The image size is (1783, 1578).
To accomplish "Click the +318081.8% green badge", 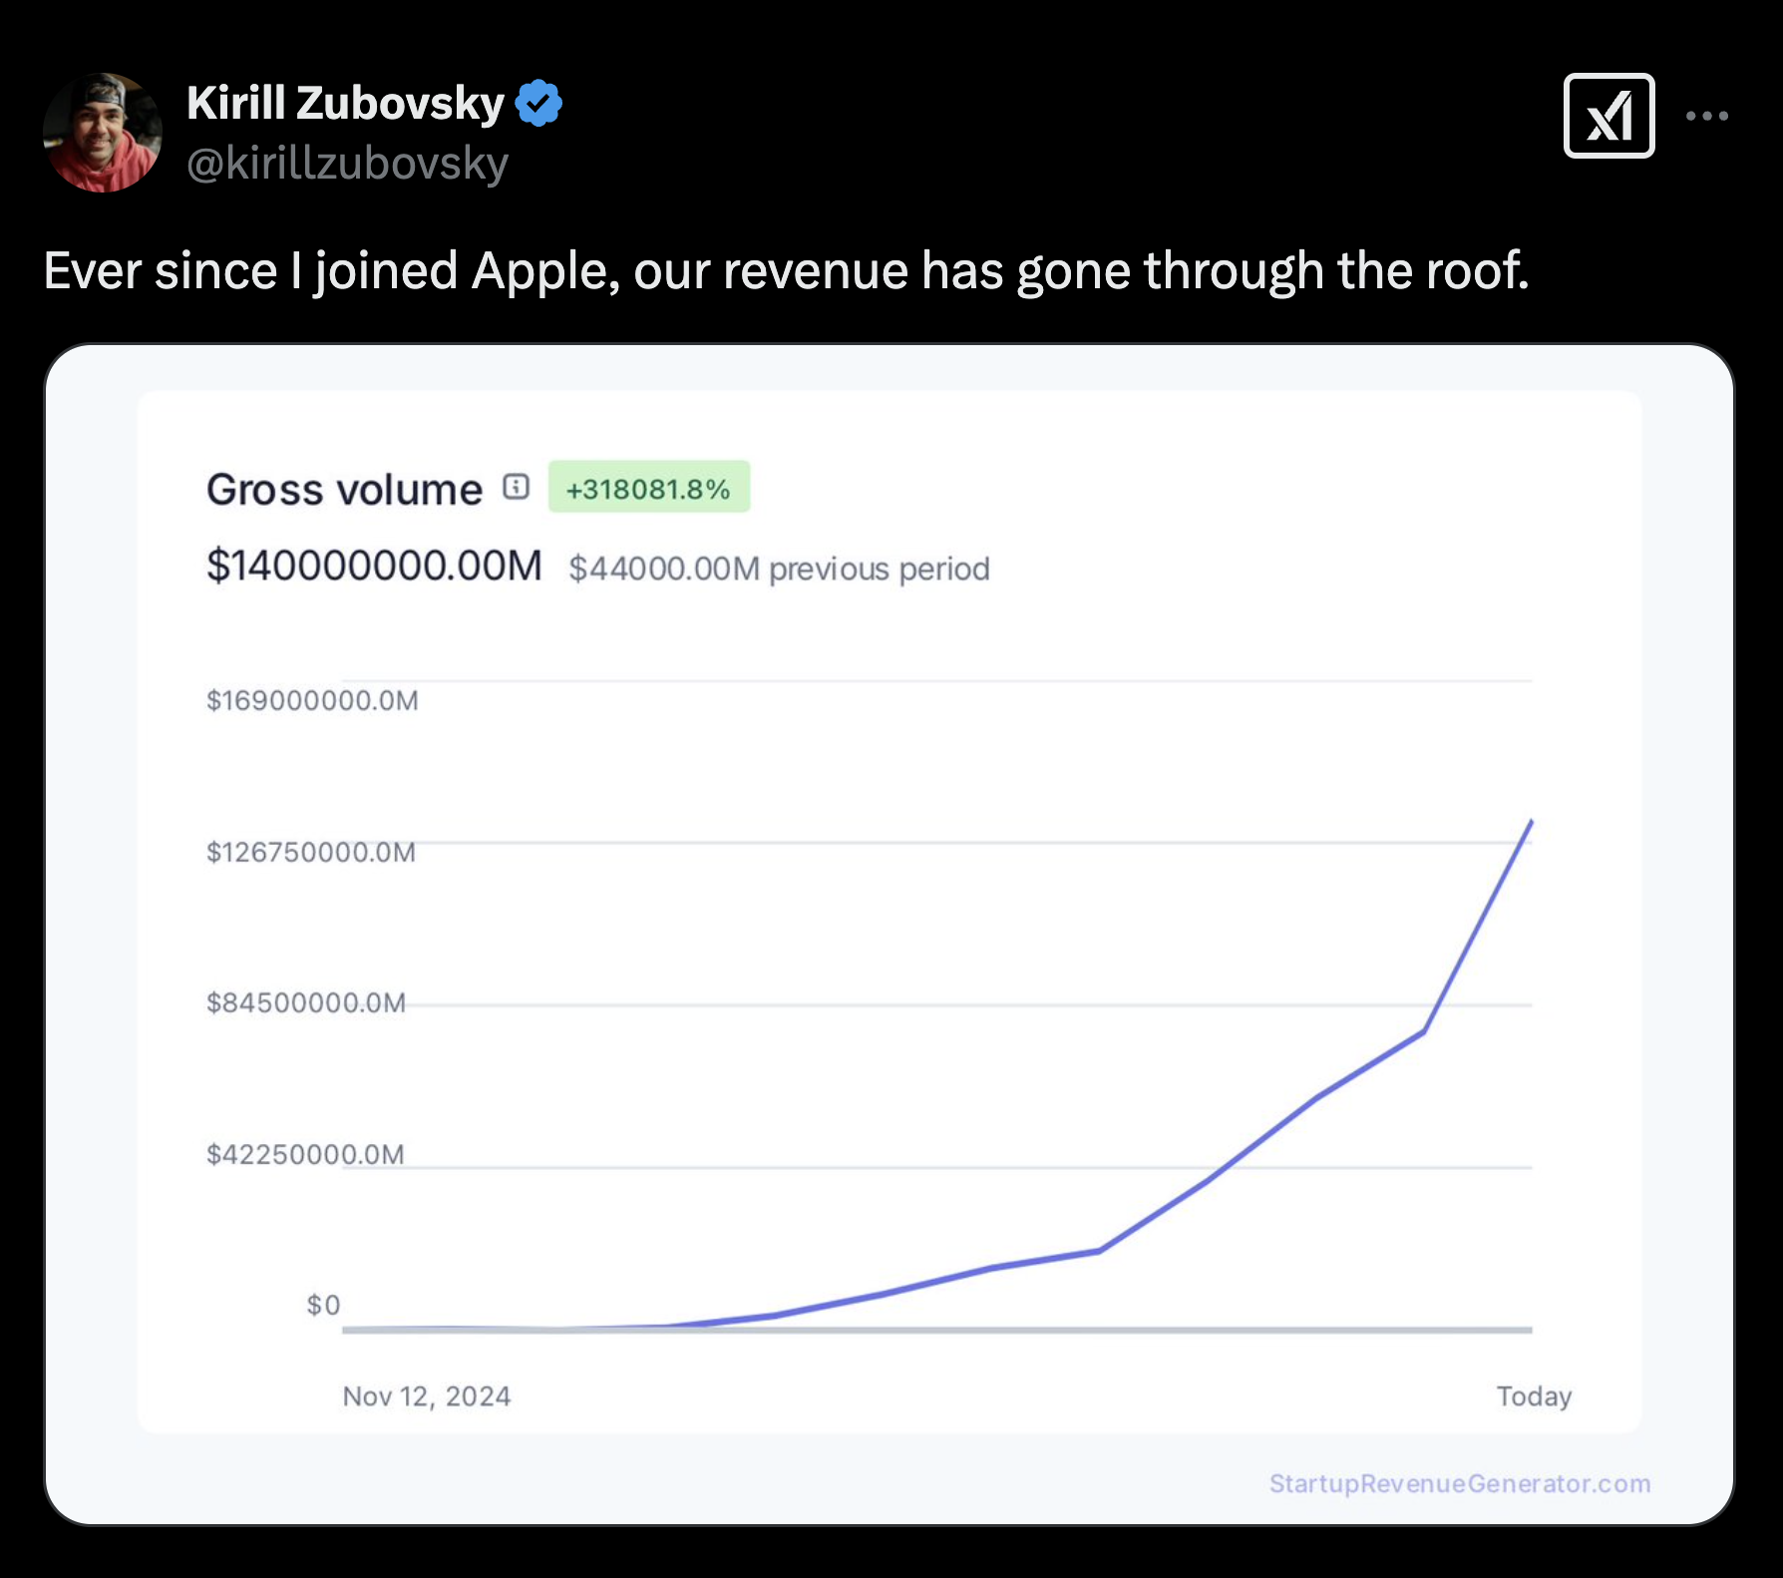I will (648, 488).
